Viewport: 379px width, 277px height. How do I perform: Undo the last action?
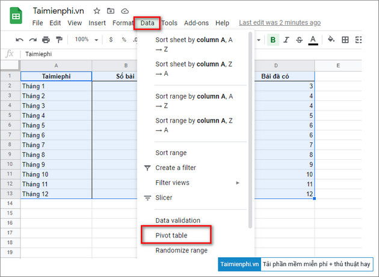tap(19, 40)
